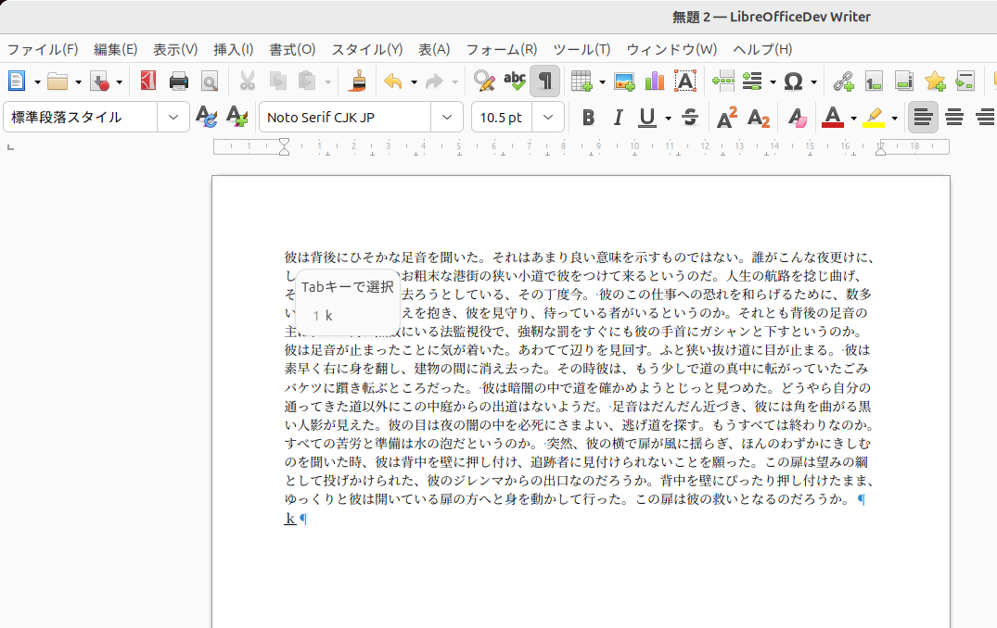Insert a cross-reference icon
997x628 pixels.
(965, 82)
